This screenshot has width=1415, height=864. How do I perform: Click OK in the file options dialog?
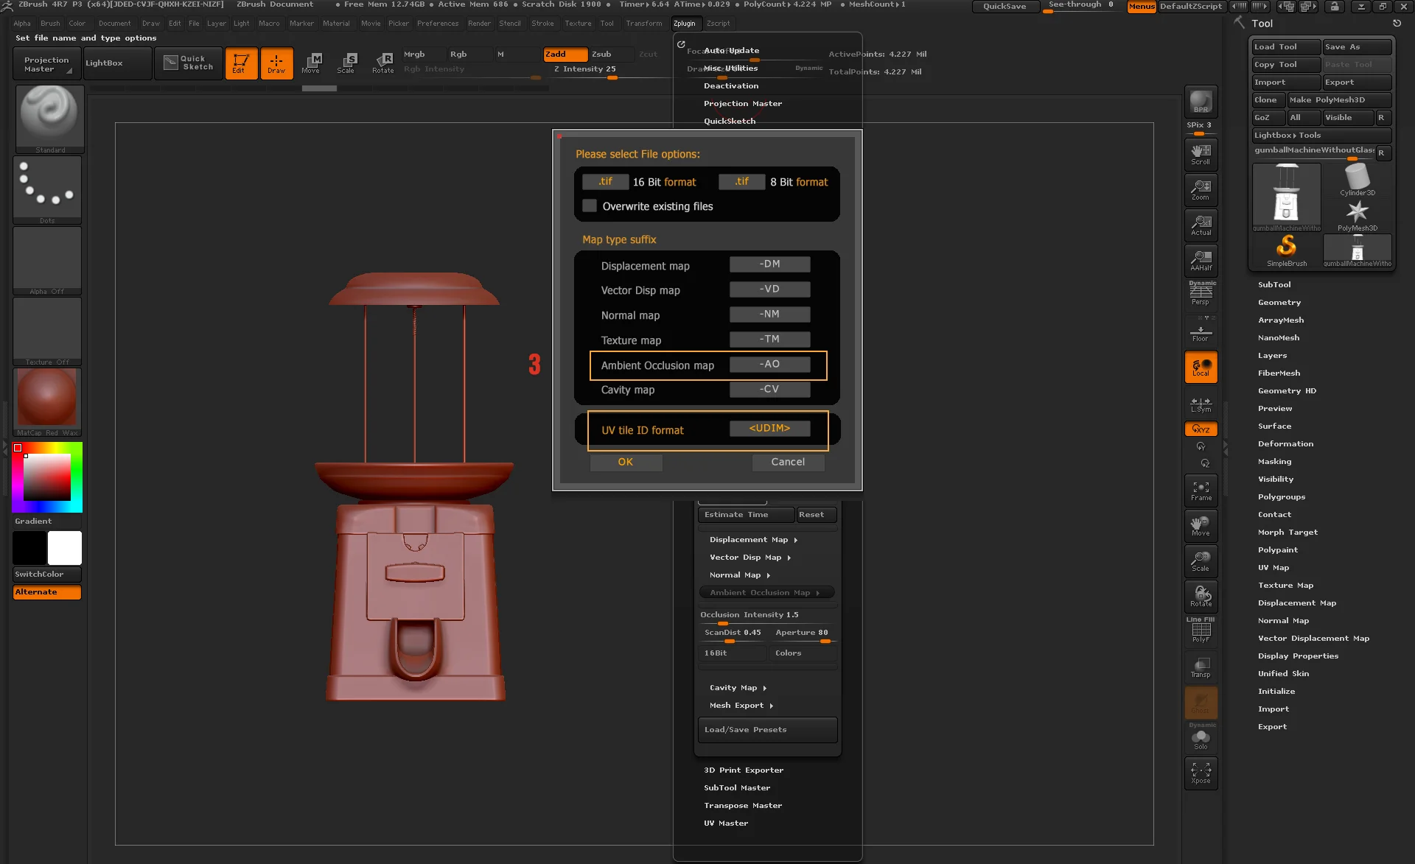coord(626,463)
